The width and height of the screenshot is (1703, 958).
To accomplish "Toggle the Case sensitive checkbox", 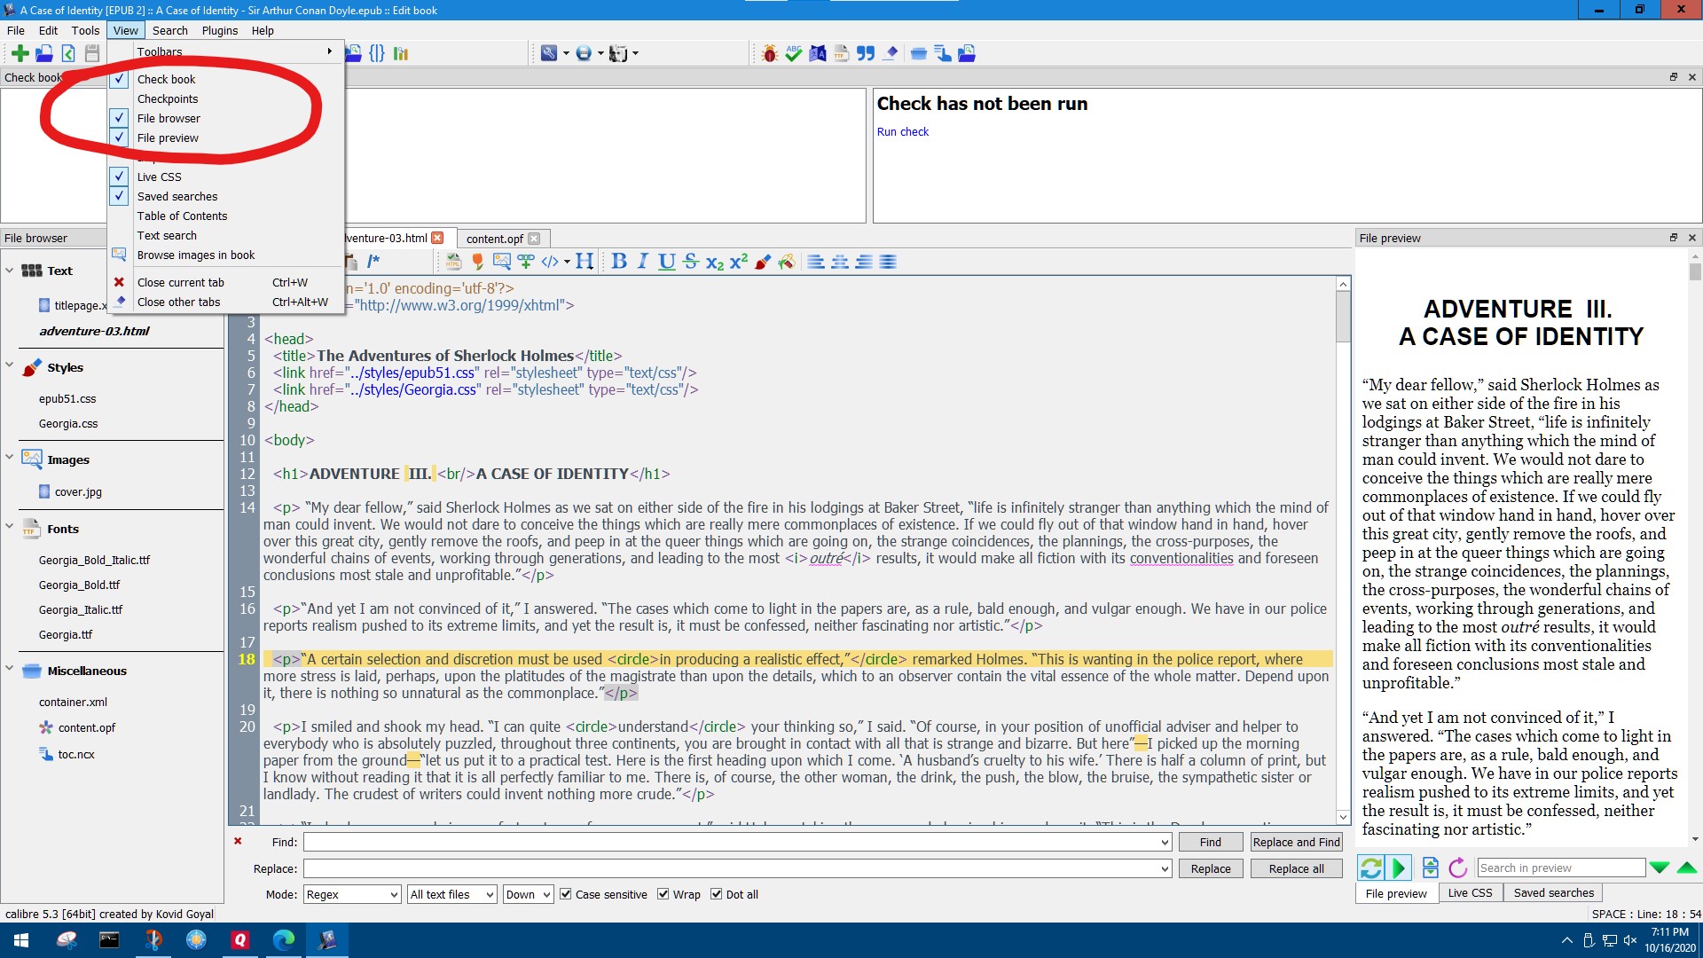I will pos(566,894).
